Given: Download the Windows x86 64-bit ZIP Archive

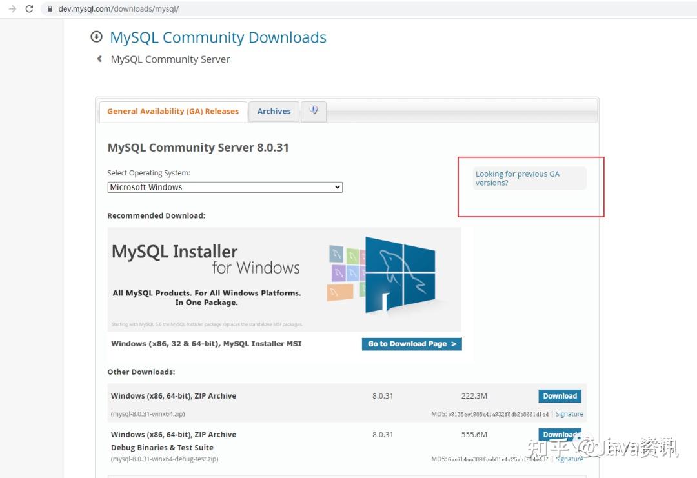Looking at the screenshot, I should click(559, 395).
